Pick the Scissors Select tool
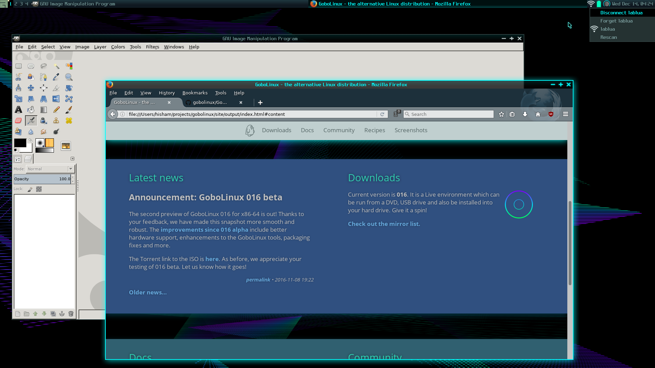This screenshot has width=655, height=368. pyautogui.click(x=18, y=77)
